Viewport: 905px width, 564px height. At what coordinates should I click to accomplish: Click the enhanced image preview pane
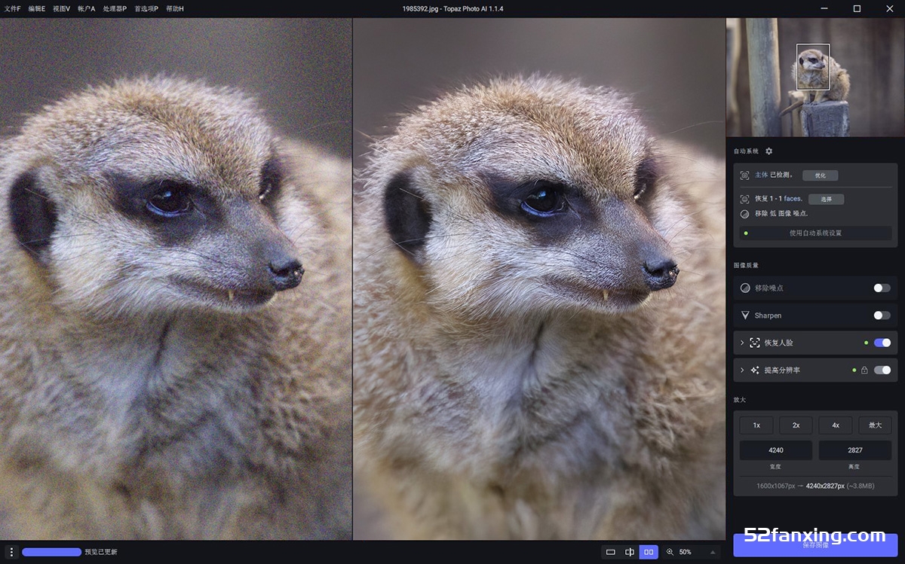click(x=539, y=279)
